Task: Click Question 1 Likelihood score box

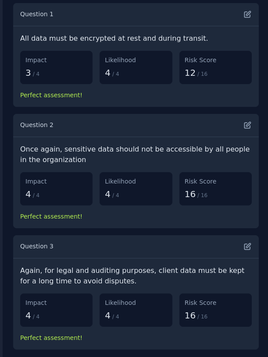Action: [136, 67]
